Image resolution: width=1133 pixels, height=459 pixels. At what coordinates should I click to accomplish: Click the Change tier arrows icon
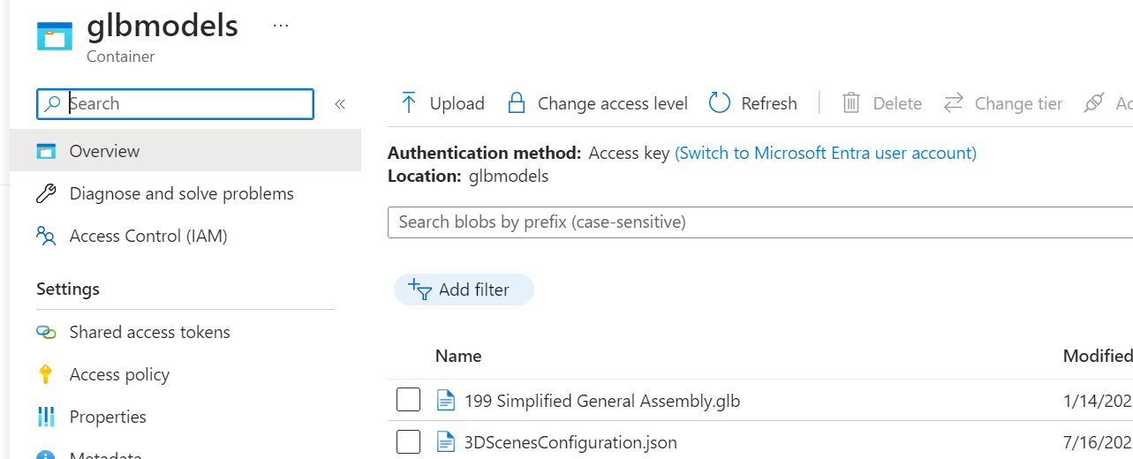pyautogui.click(x=953, y=103)
